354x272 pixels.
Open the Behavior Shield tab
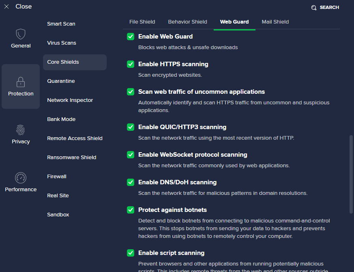(x=187, y=22)
